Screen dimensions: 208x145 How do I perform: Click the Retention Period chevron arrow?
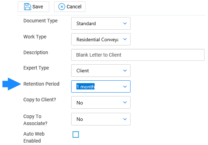click(125, 87)
